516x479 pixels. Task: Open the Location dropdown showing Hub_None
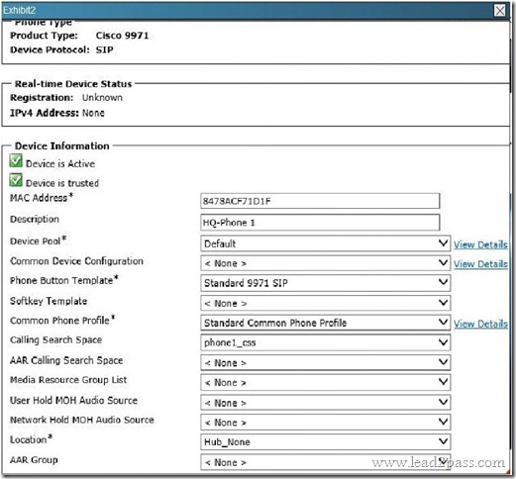(325, 441)
